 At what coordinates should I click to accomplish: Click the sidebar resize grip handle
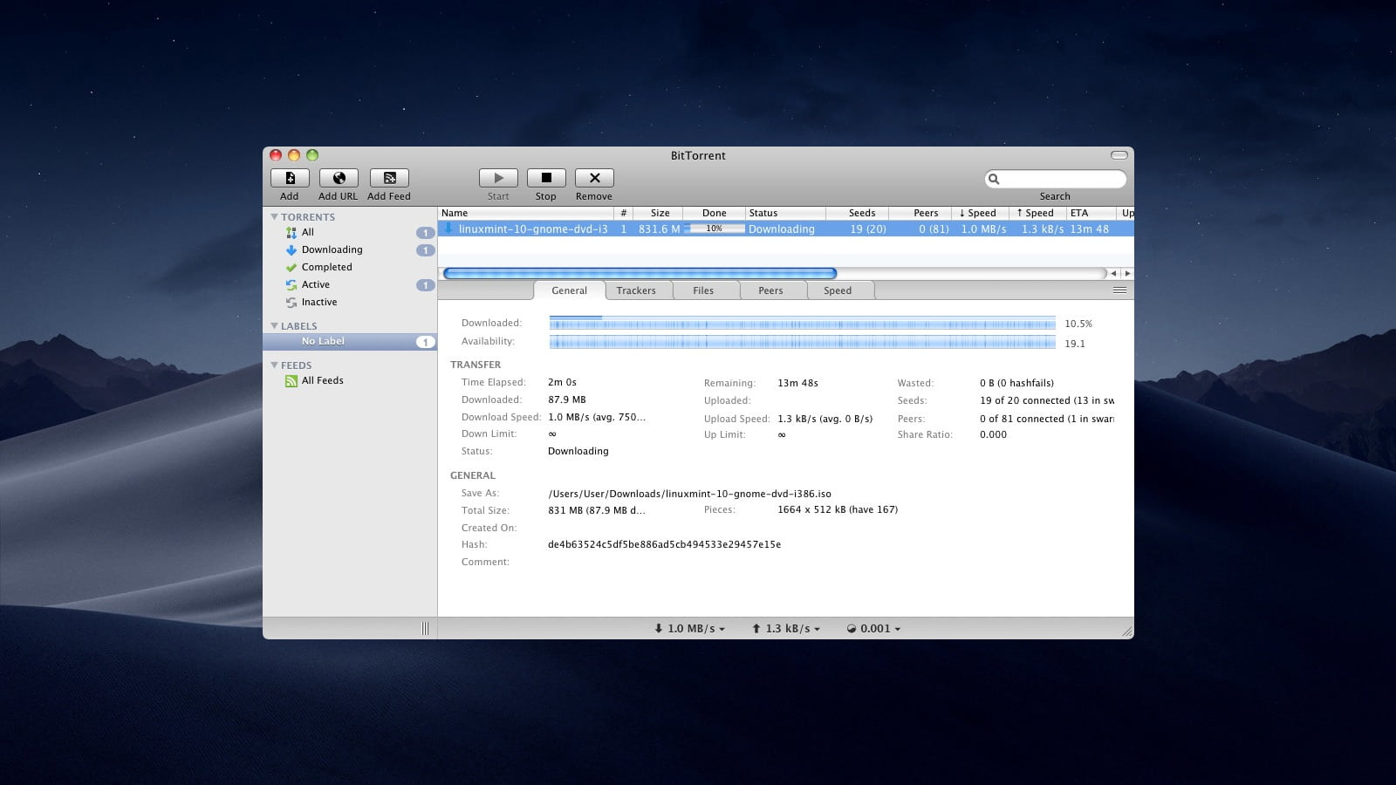(x=425, y=628)
